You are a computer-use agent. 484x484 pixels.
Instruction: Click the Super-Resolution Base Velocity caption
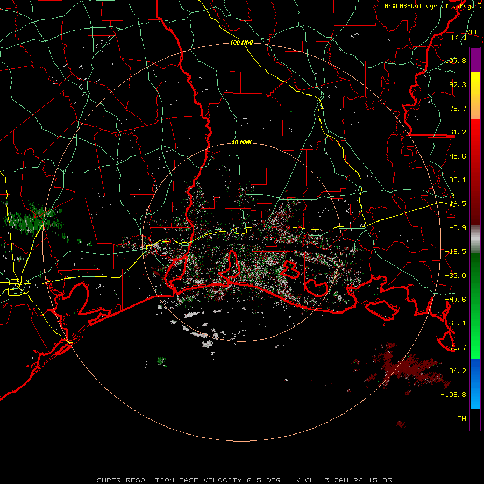click(245, 480)
